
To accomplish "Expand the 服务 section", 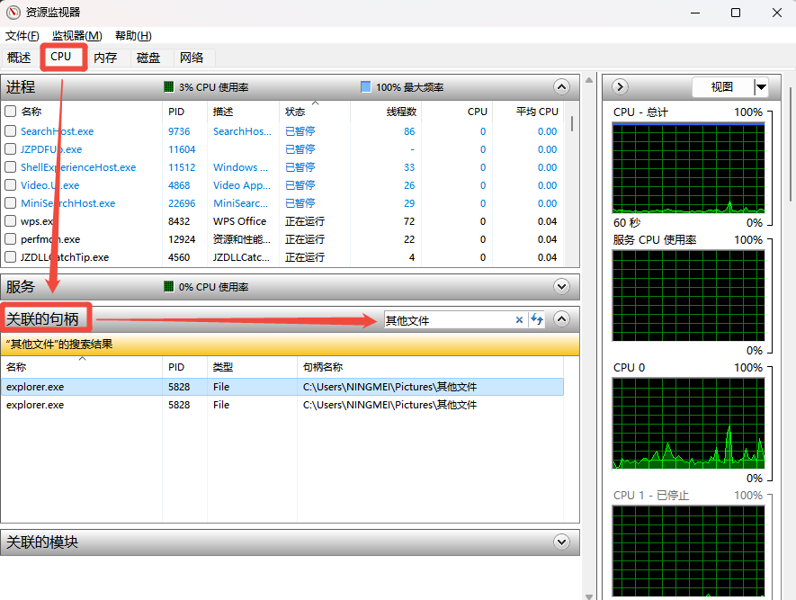I will click(x=562, y=287).
